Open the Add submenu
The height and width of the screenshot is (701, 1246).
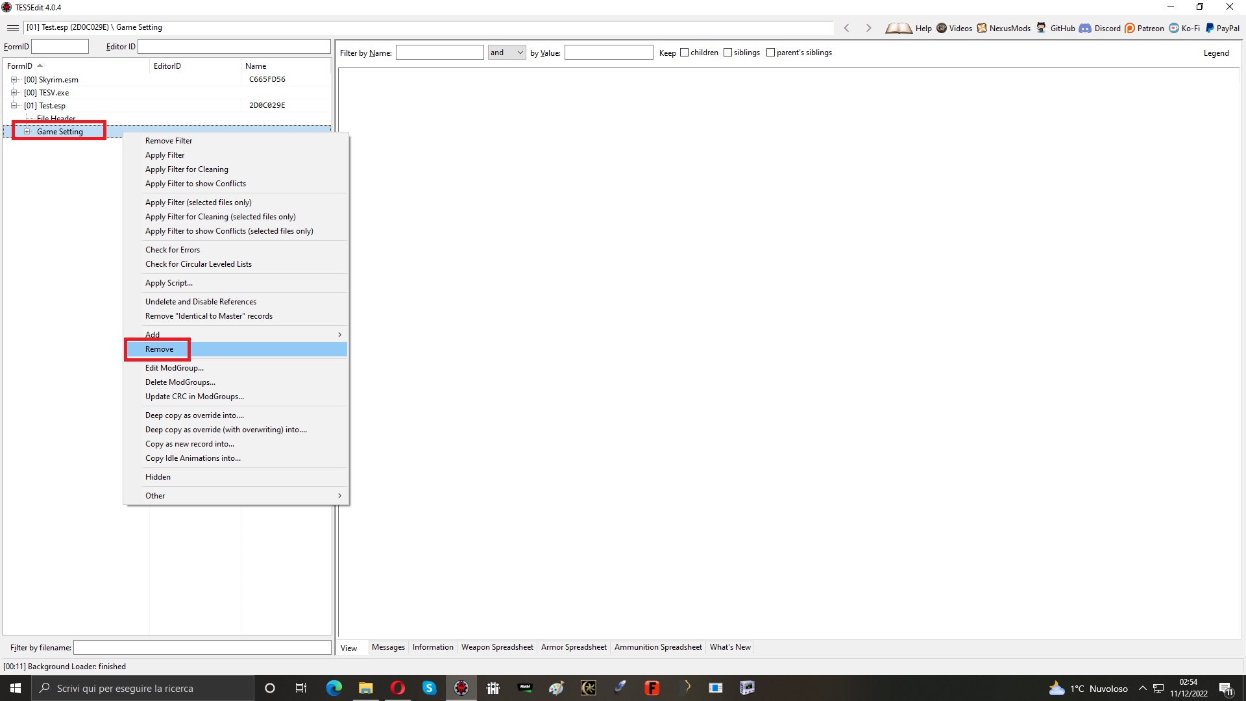point(236,335)
